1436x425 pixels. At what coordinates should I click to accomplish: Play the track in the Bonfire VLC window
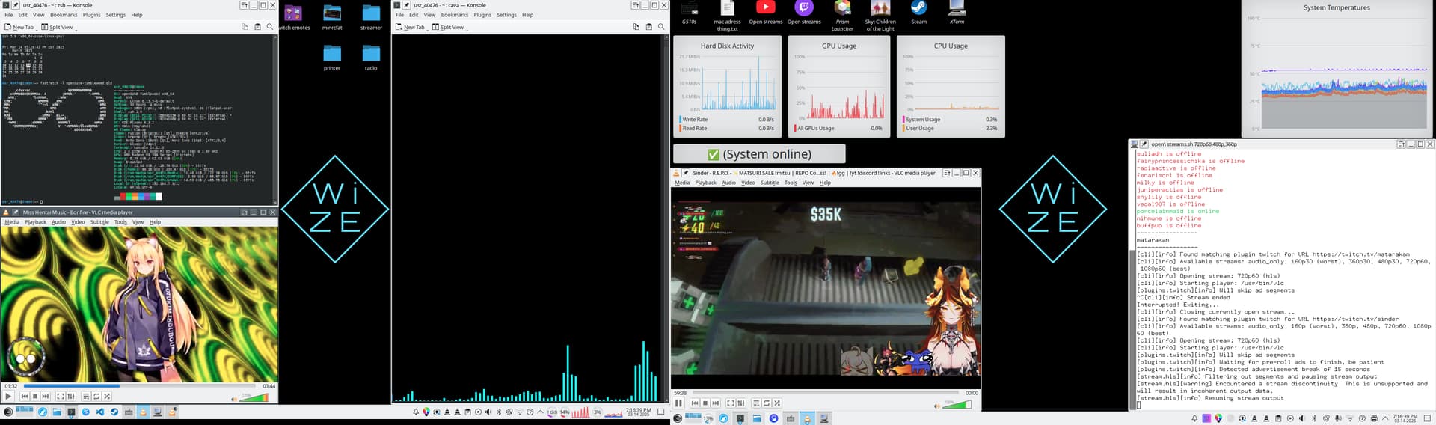point(8,396)
